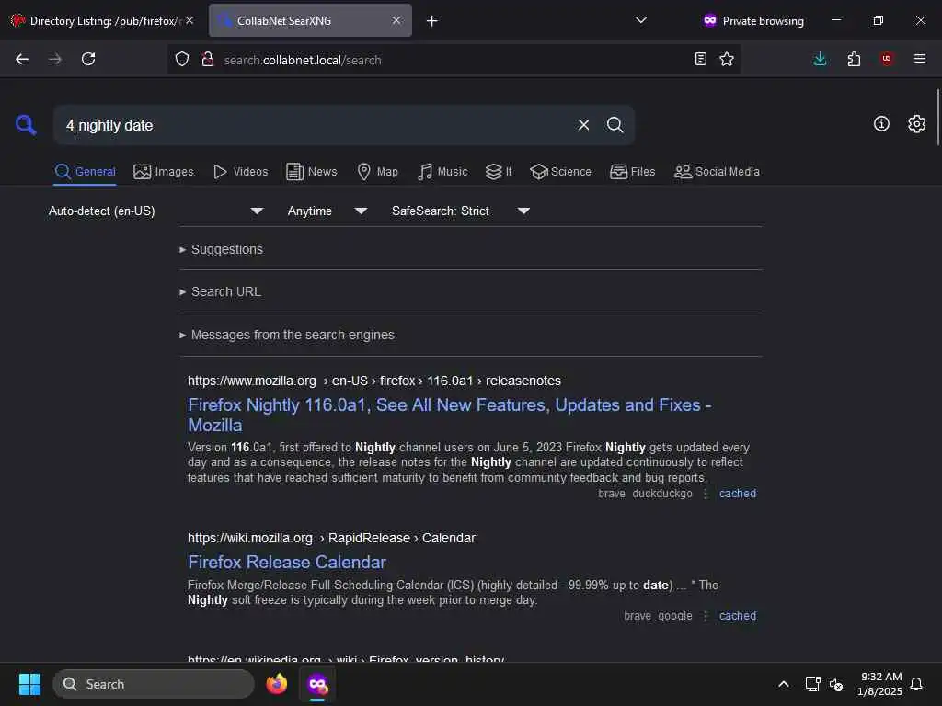942x706 pixels.
Task: Click the page vertical scrollbar
Action: (x=937, y=117)
